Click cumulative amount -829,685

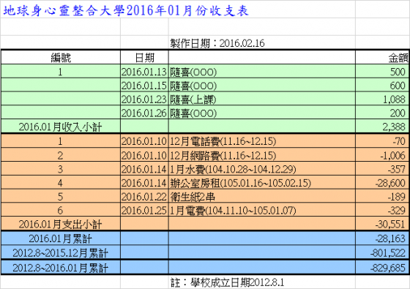click(382, 267)
